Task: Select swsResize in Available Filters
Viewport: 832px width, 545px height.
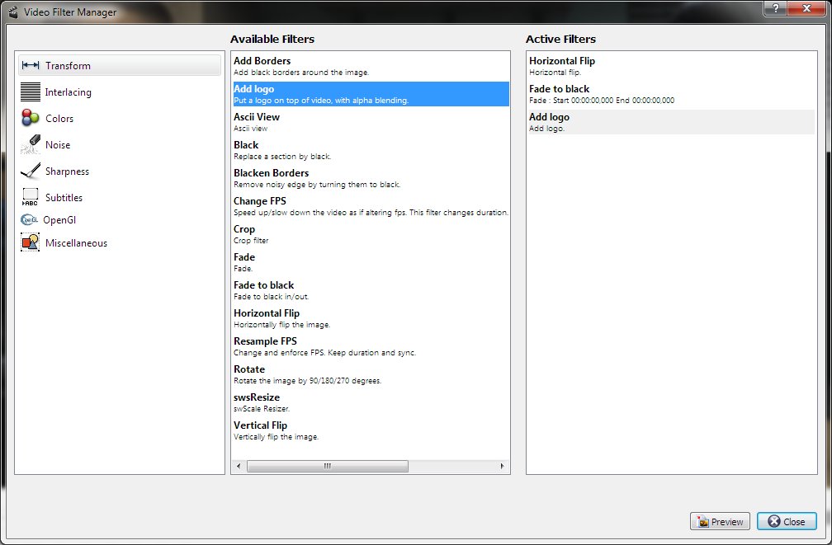Action: [257, 402]
